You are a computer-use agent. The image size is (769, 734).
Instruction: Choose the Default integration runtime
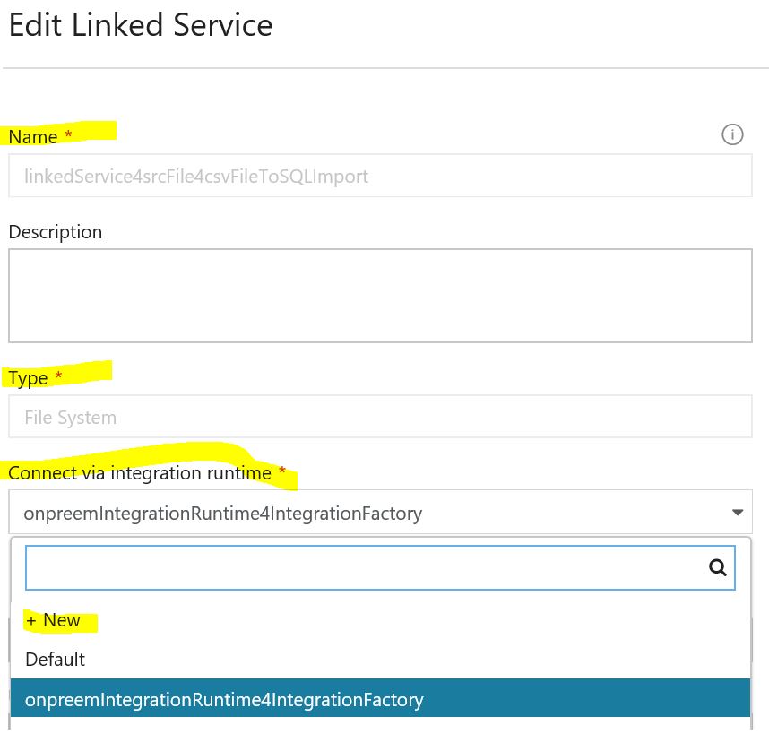click(55, 660)
